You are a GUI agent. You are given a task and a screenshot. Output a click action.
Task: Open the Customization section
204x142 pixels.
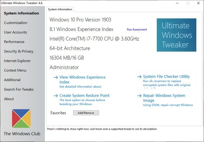click(x=15, y=23)
